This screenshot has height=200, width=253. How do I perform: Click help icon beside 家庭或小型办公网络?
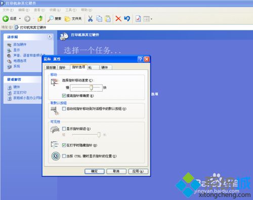coord(10,98)
